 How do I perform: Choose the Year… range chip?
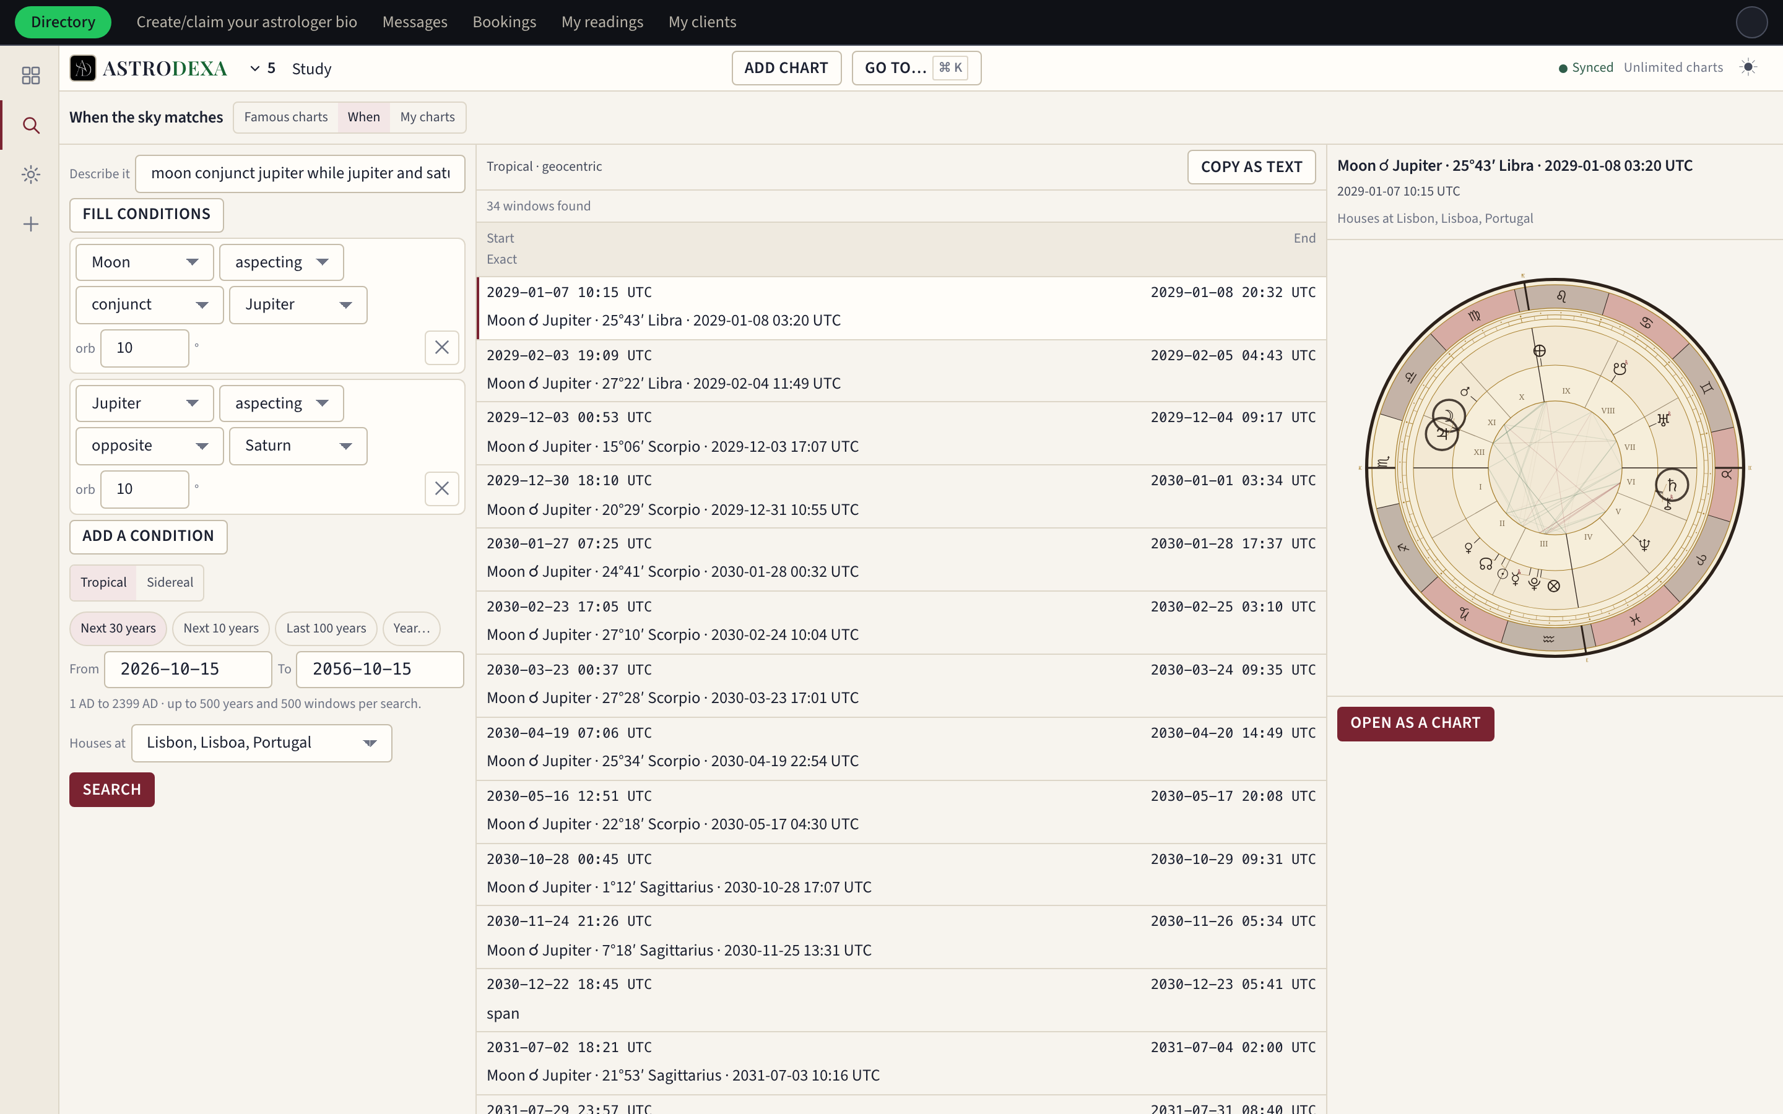(x=411, y=628)
